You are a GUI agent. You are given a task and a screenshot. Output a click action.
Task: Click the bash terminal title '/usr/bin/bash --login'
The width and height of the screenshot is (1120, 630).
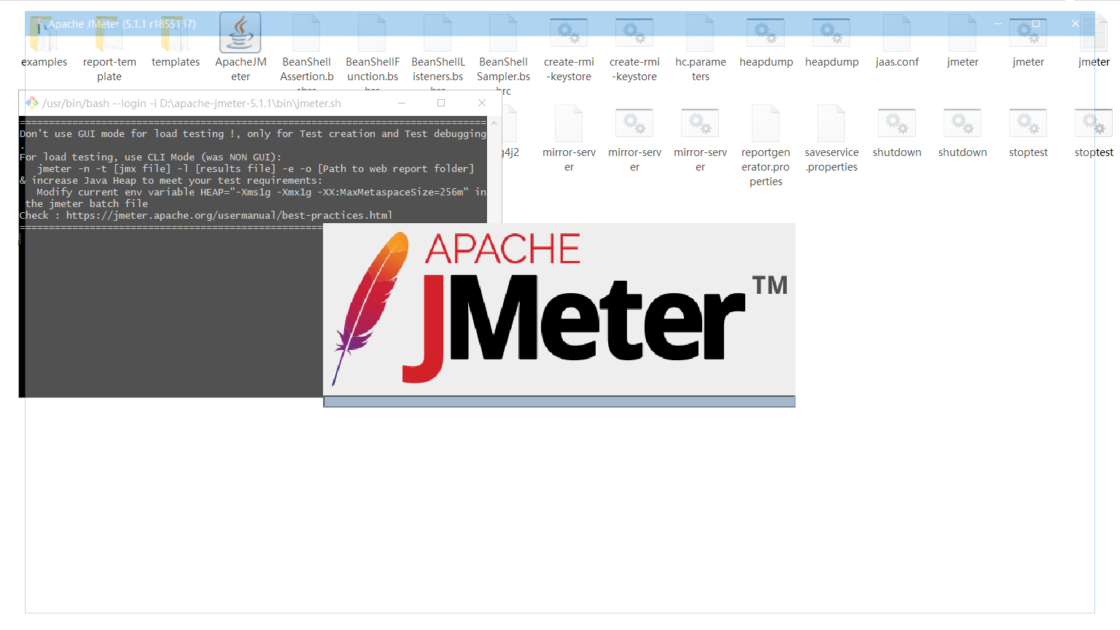(192, 104)
